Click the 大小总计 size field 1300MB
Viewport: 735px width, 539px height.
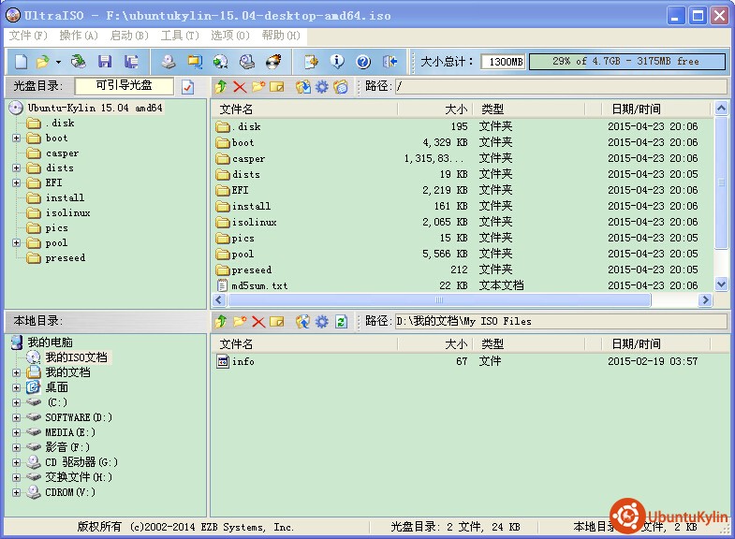(x=503, y=62)
